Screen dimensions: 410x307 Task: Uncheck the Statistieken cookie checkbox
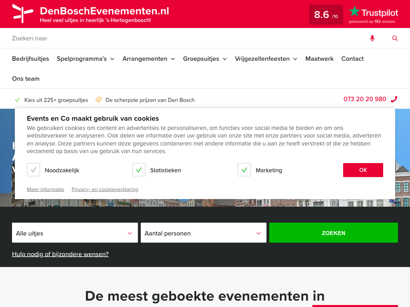click(x=139, y=170)
